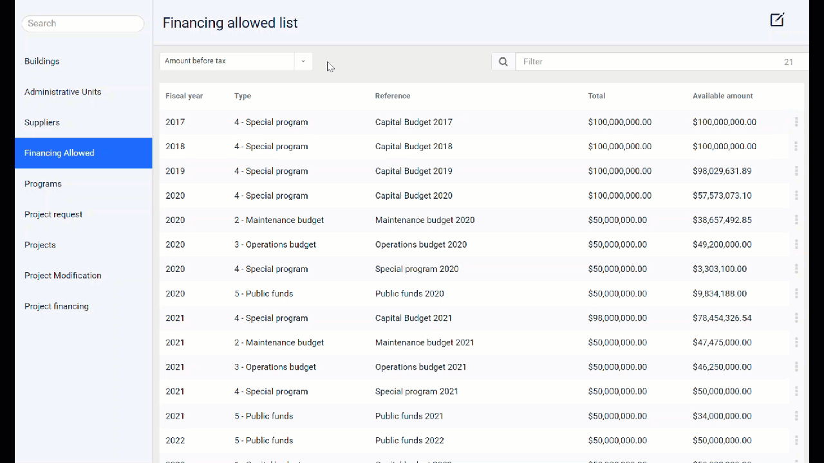This screenshot has height=463, width=824.
Task: Click total $98,000,000.00
Action: click(x=617, y=318)
